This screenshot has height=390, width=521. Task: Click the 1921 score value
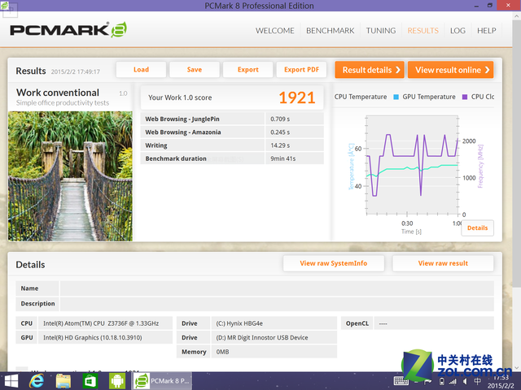point(296,97)
